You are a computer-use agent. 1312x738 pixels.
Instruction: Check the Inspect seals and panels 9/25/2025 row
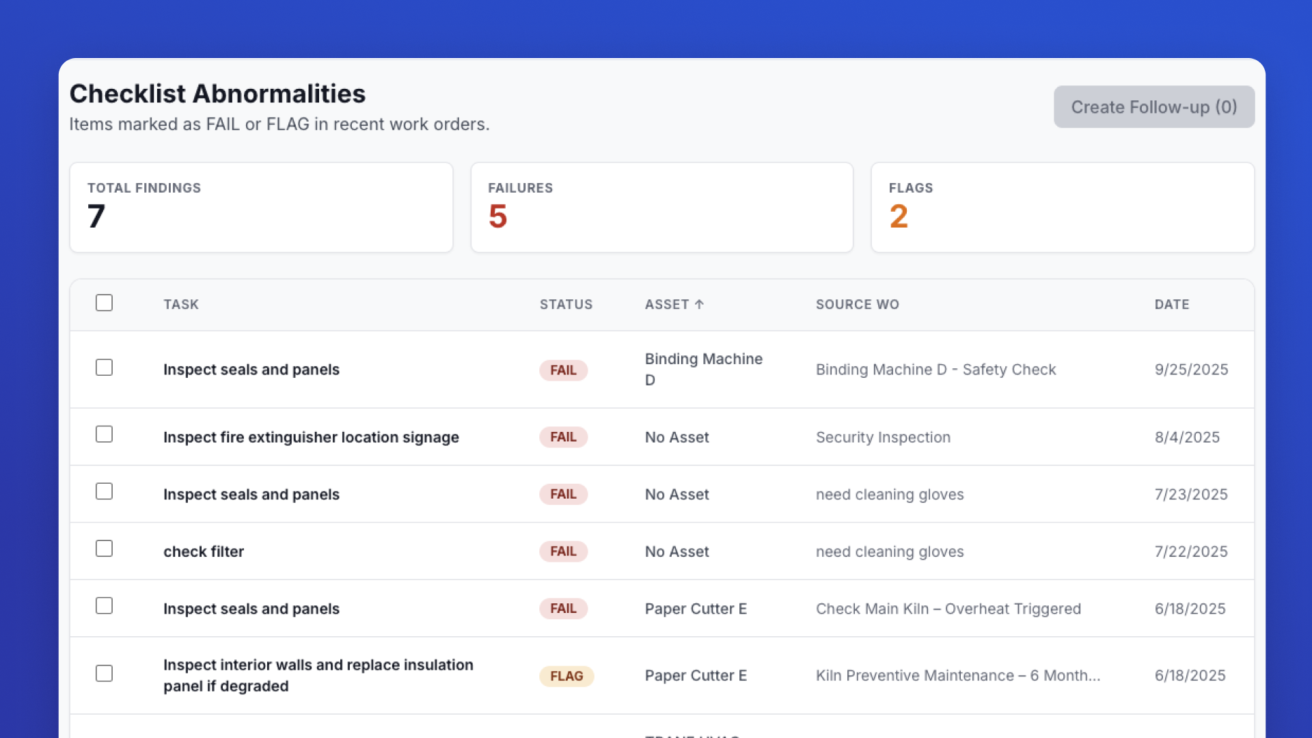pos(104,367)
